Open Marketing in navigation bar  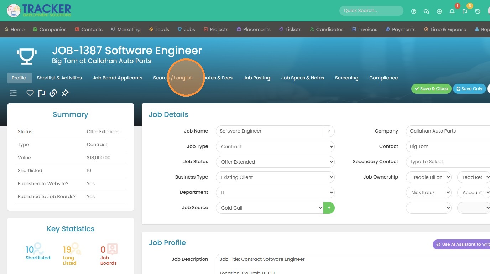(126, 29)
